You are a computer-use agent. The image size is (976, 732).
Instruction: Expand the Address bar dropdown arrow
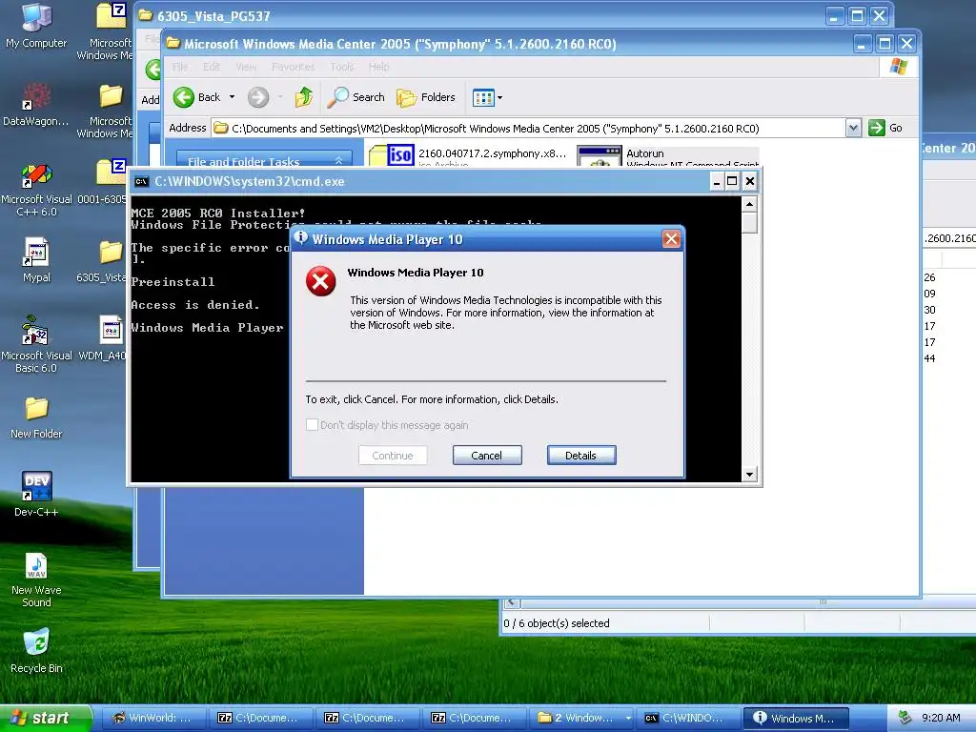pyautogui.click(x=853, y=129)
